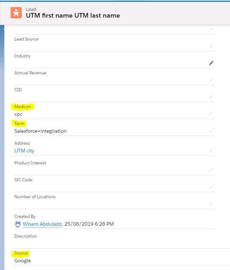
Task: Click the Salesforce+integiration term value
Action: [x=40, y=131]
